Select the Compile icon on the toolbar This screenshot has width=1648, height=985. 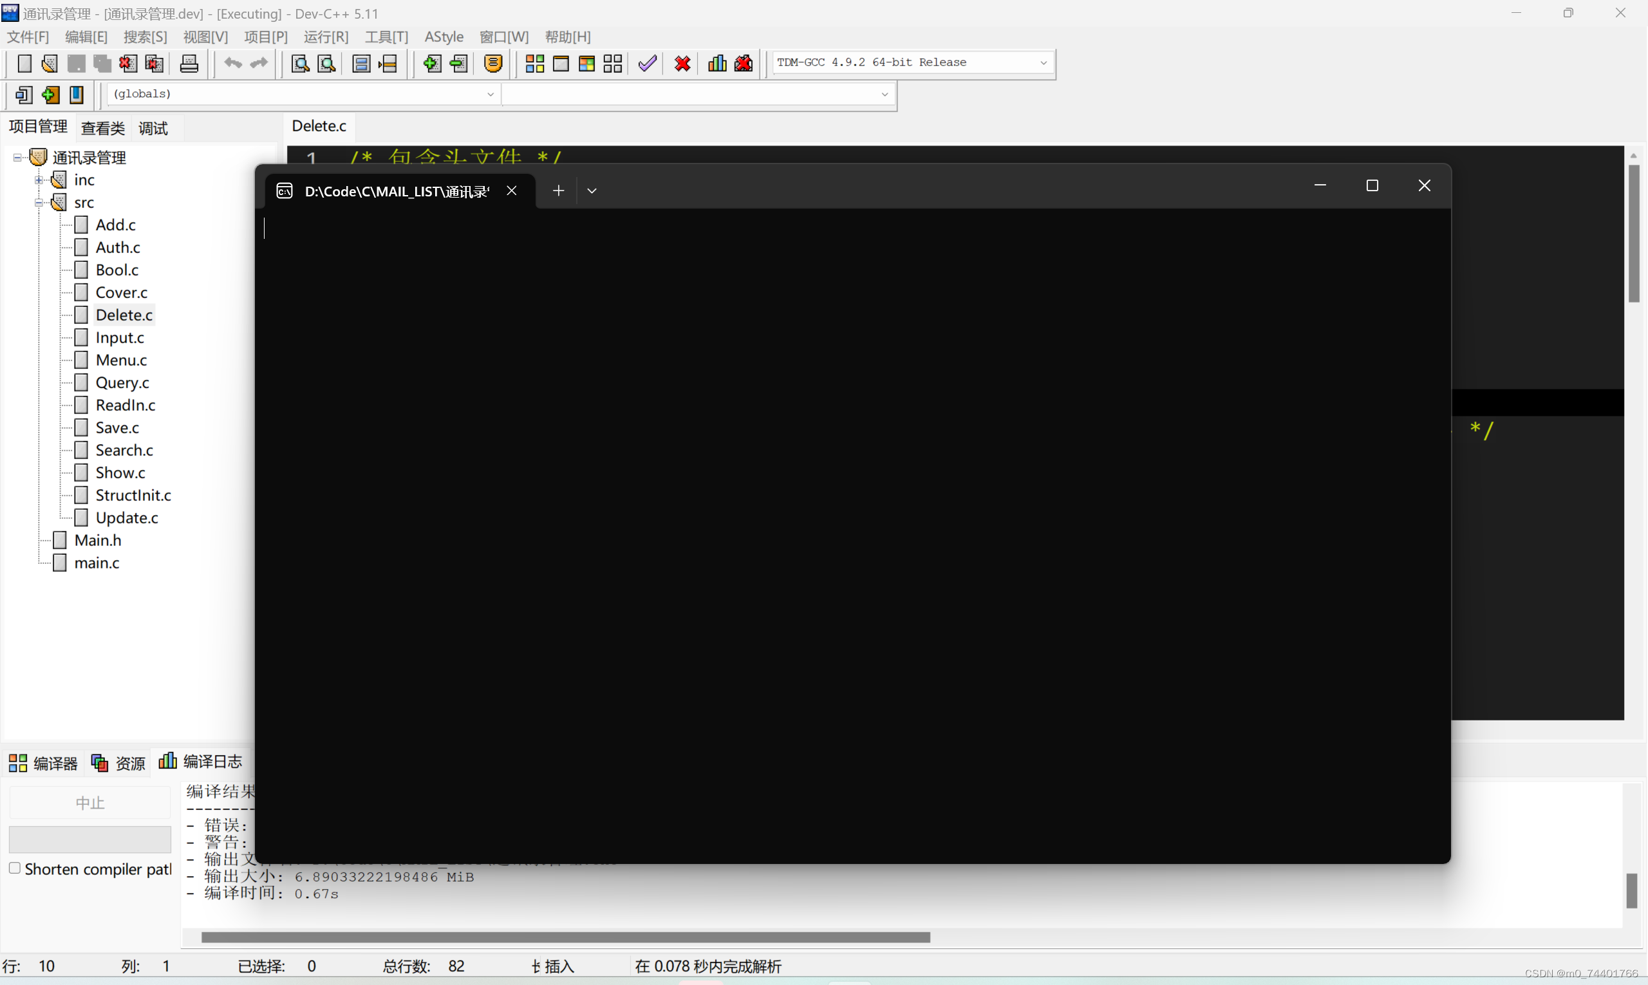coord(534,63)
